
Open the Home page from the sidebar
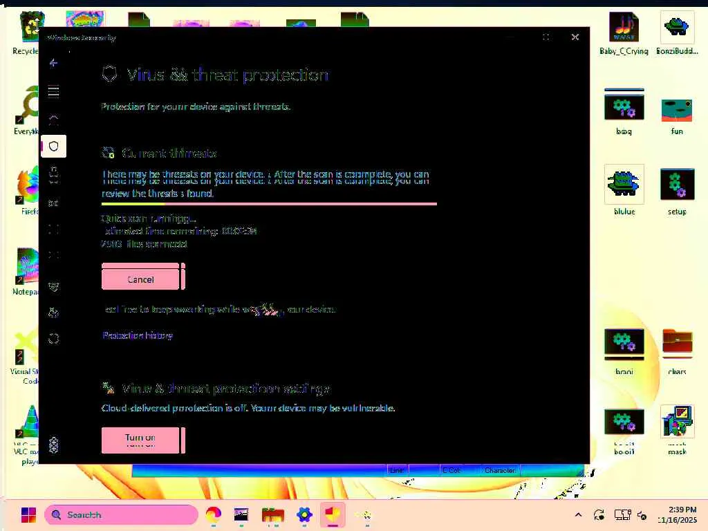click(x=53, y=120)
